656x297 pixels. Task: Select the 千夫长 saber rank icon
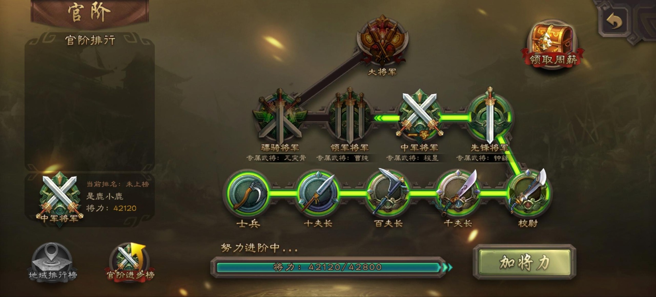(x=459, y=193)
